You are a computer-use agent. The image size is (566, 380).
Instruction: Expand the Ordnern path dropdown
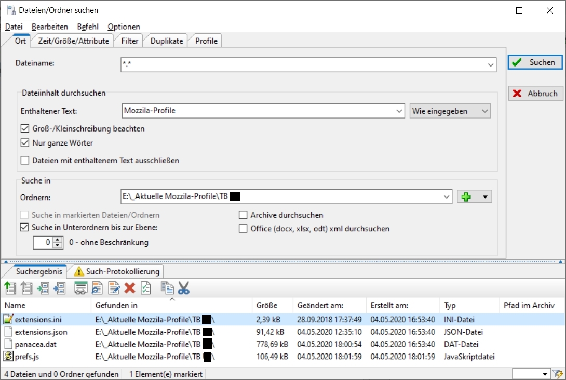[447, 196]
